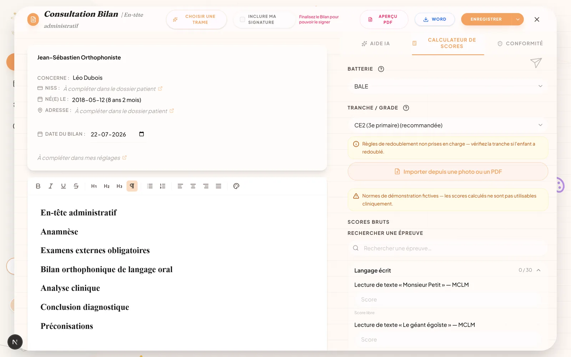Set heading level H3
Screen dimensions: 571x357
tap(119, 186)
